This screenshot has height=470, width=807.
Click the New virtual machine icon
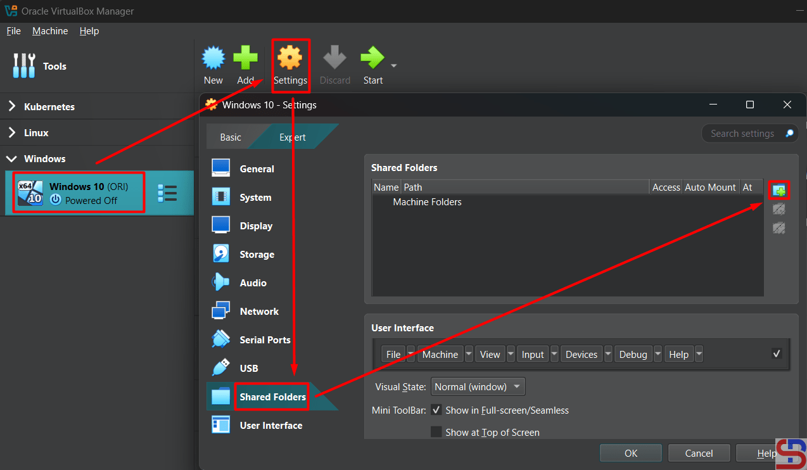pyautogui.click(x=213, y=59)
